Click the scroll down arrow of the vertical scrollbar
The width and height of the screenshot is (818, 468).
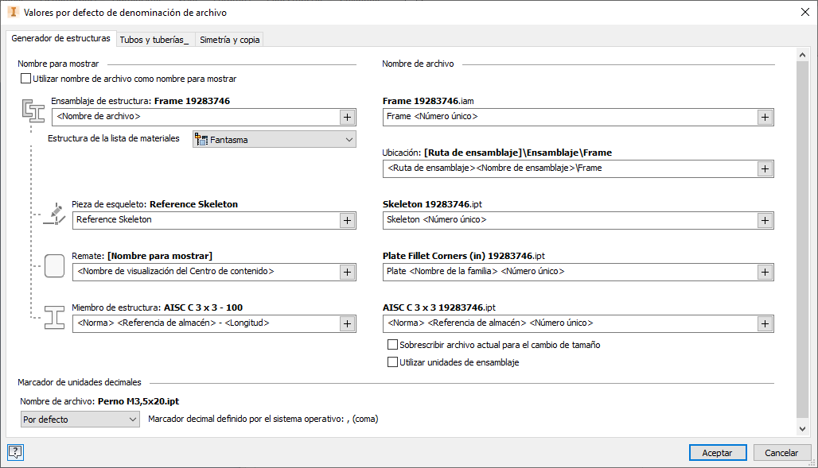(x=802, y=428)
